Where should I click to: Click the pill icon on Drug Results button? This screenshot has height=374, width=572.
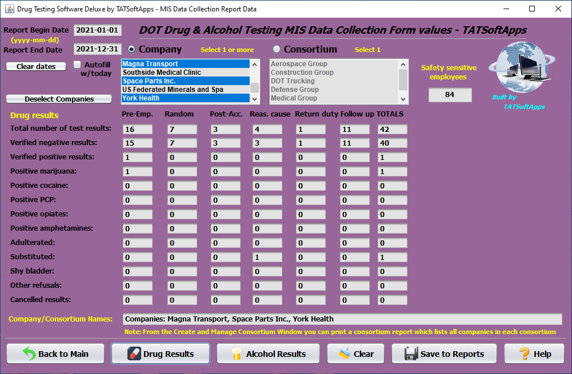click(x=134, y=353)
